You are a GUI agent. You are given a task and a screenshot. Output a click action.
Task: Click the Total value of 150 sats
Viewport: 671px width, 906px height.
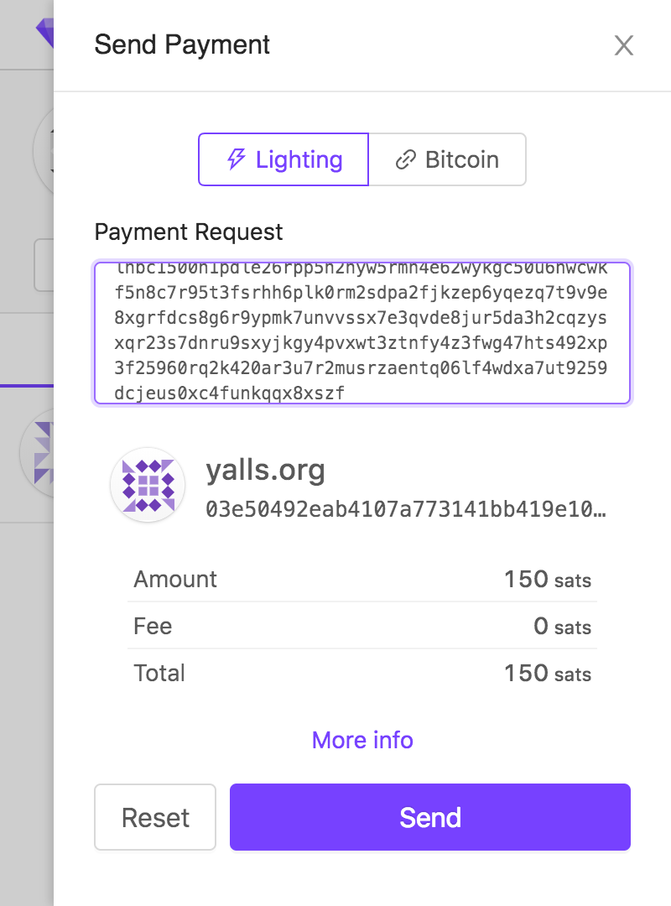pyautogui.click(x=547, y=674)
